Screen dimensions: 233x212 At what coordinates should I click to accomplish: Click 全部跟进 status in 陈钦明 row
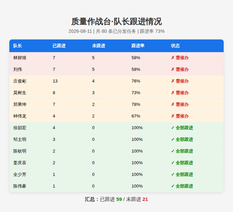click(x=182, y=151)
